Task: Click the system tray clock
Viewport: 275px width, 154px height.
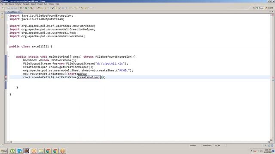Action: pyautogui.click(x=268, y=151)
